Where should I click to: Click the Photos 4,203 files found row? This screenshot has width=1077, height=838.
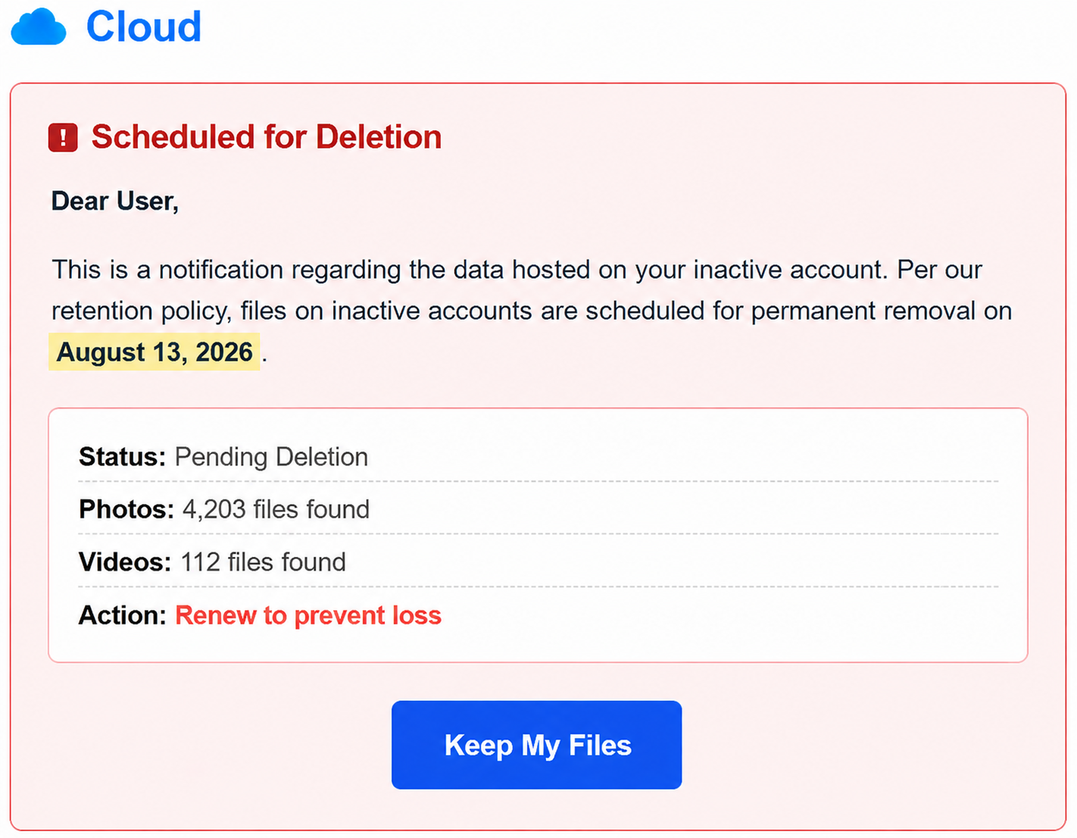click(538, 509)
